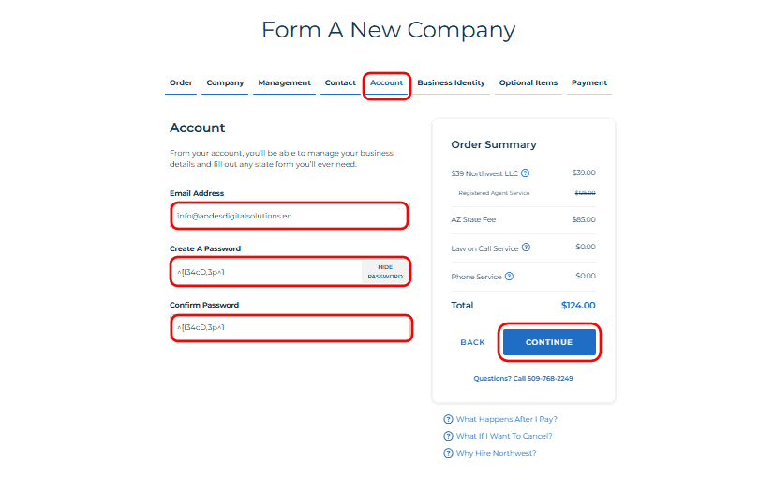Open the Business Identity tab

[x=451, y=83]
